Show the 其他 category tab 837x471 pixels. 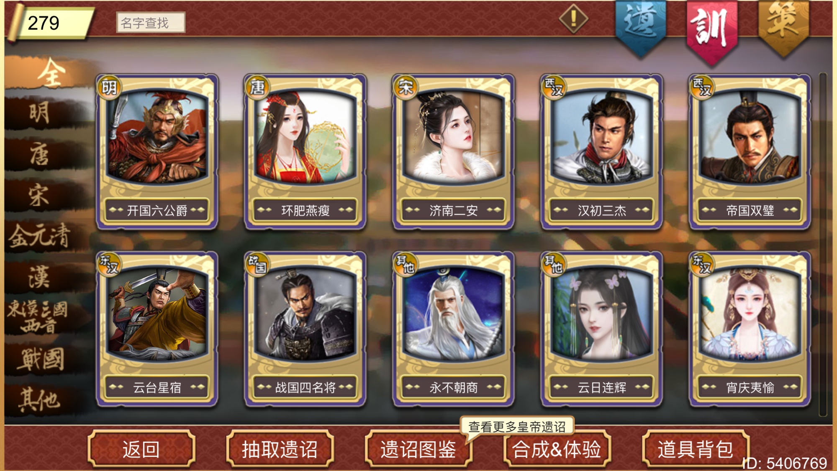[40, 399]
